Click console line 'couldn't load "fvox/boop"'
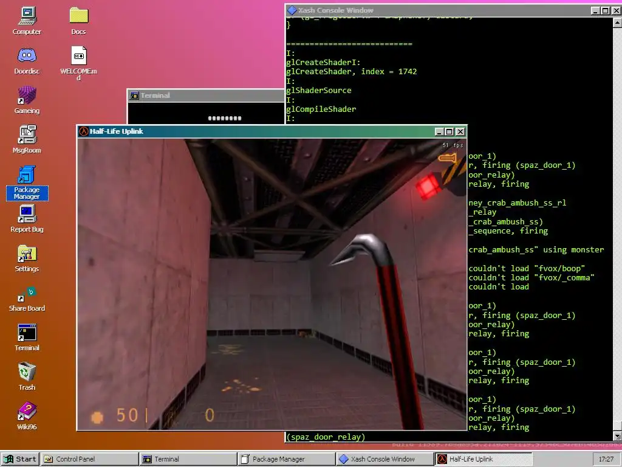Screen dimensions: 622x467 tap(527, 268)
